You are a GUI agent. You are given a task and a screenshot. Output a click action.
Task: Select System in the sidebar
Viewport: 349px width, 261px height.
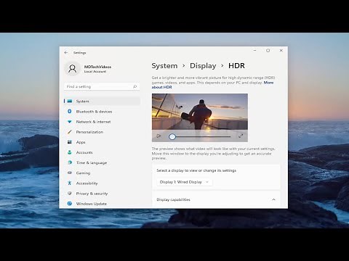pos(102,101)
